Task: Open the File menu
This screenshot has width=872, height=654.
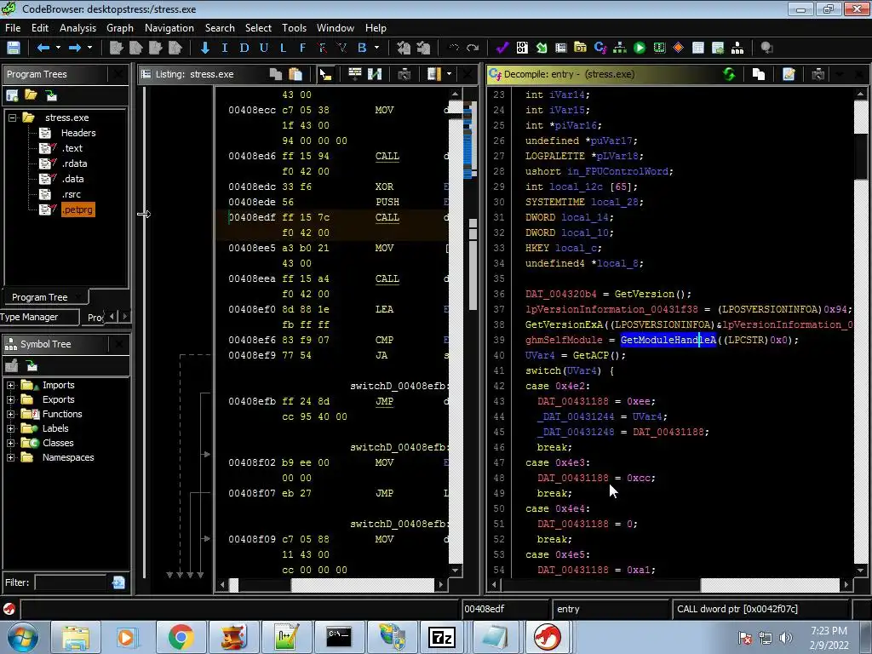Action: coord(13,28)
